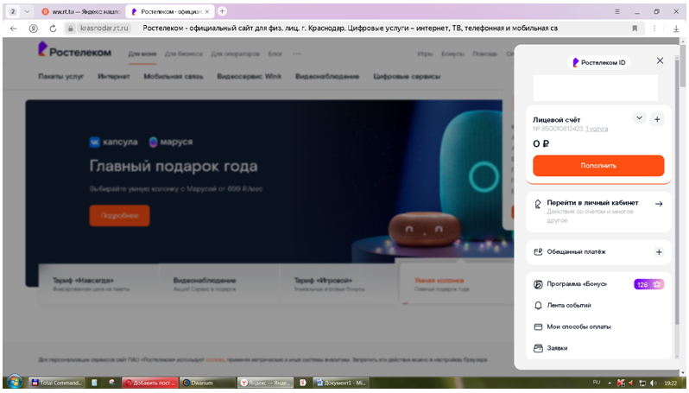
Task: Click the card icon for Мои способы оплаты
Action: click(538, 326)
